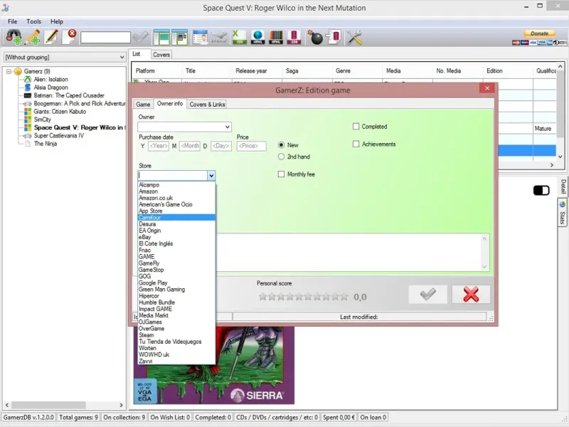569x427 pixels.
Task: Switch to the Covers & Links tab
Action: [x=207, y=104]
